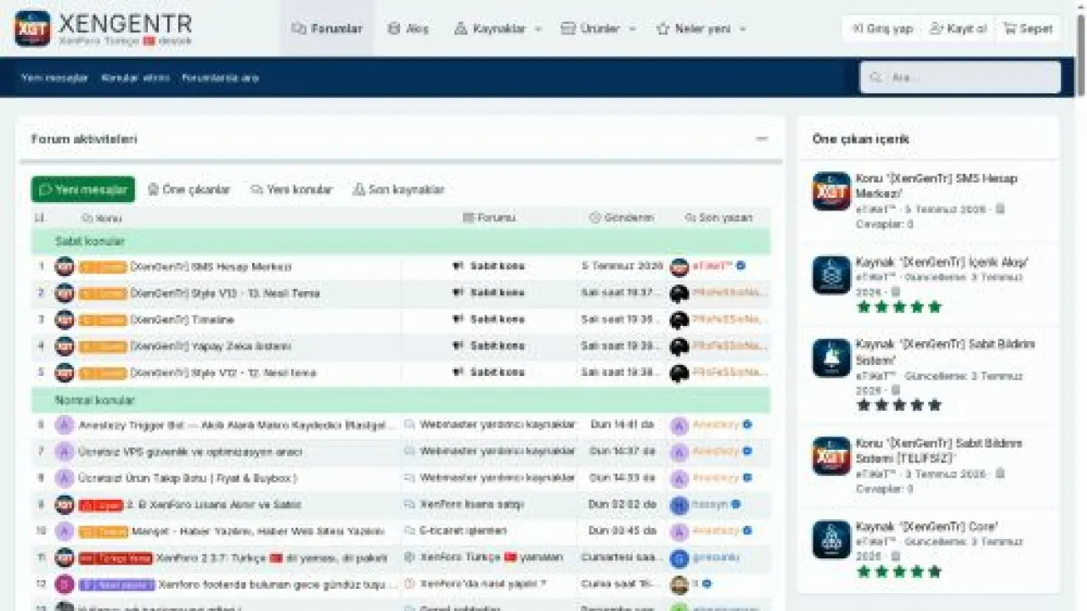Viewport: 1087px width, 611px height.
Task: Open the XenForo'da nasıl yapılır ? forum link
Action: click(x=482, y=584)
